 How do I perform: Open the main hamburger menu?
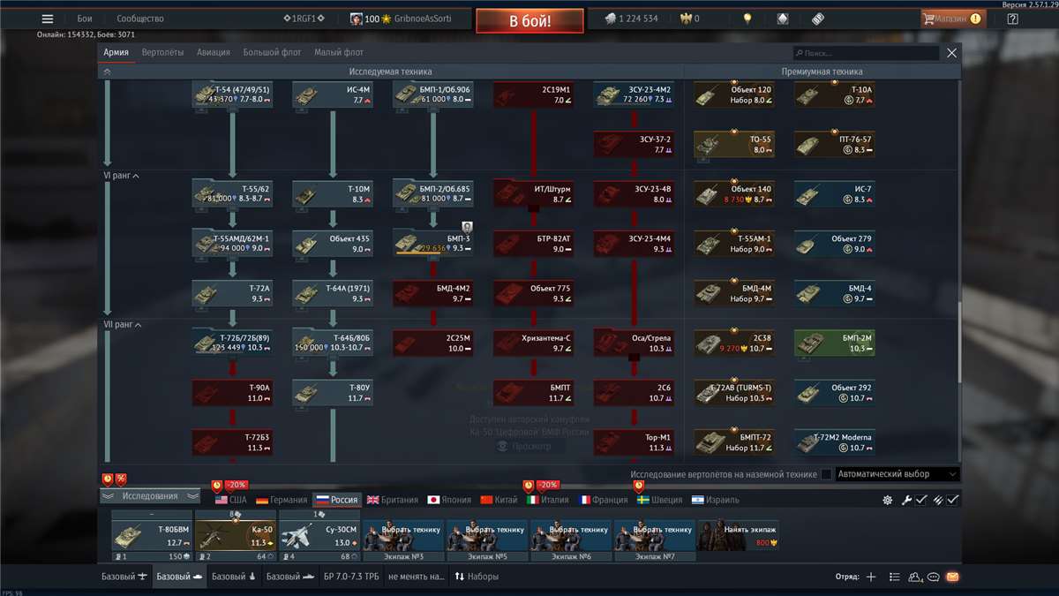[x=48, y=19]
